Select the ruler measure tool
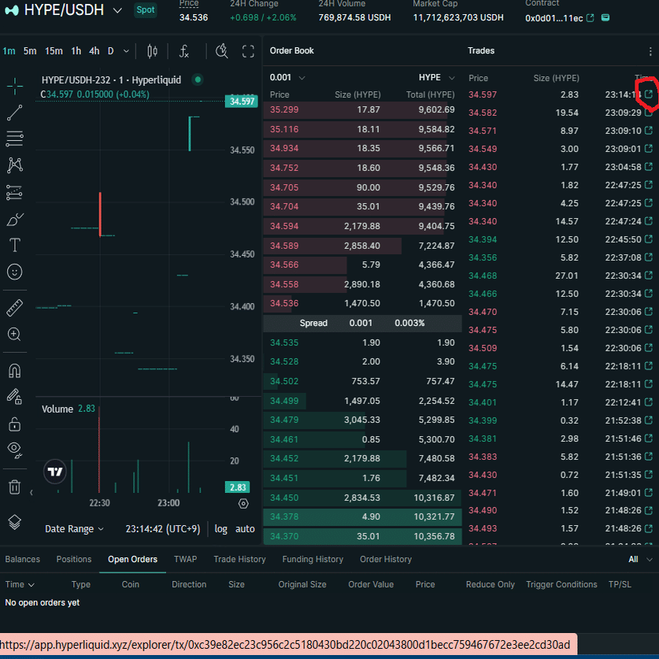Viewport: 659px width, 659px height. pos(15,308)
